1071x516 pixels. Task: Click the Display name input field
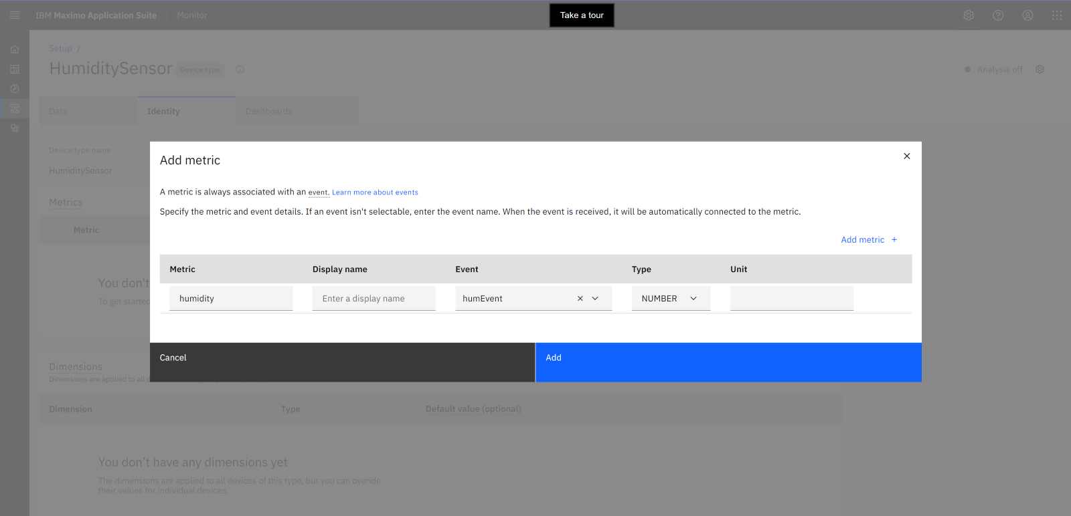pyautogui.click(x=374, y=299)
